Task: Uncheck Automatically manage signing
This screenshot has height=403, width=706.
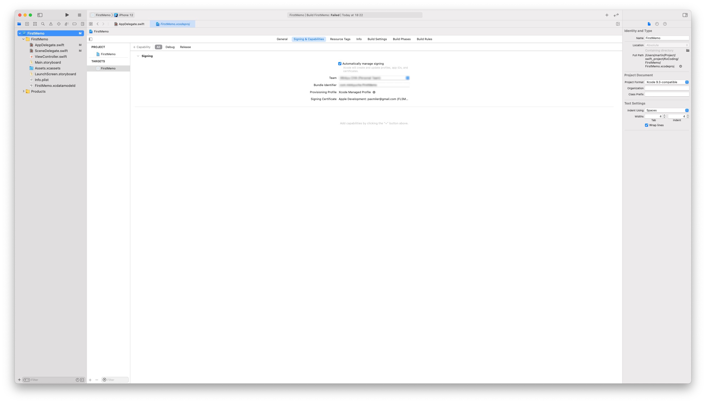Action: tap(340, 64)
